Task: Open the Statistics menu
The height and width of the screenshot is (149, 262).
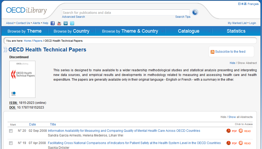Action: pyautogui.click(x=236, y=31)
